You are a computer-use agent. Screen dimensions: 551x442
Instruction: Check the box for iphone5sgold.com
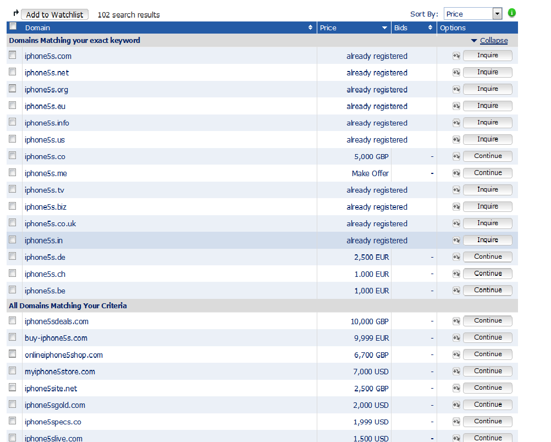pyautogui.click(x=13, y=404)
